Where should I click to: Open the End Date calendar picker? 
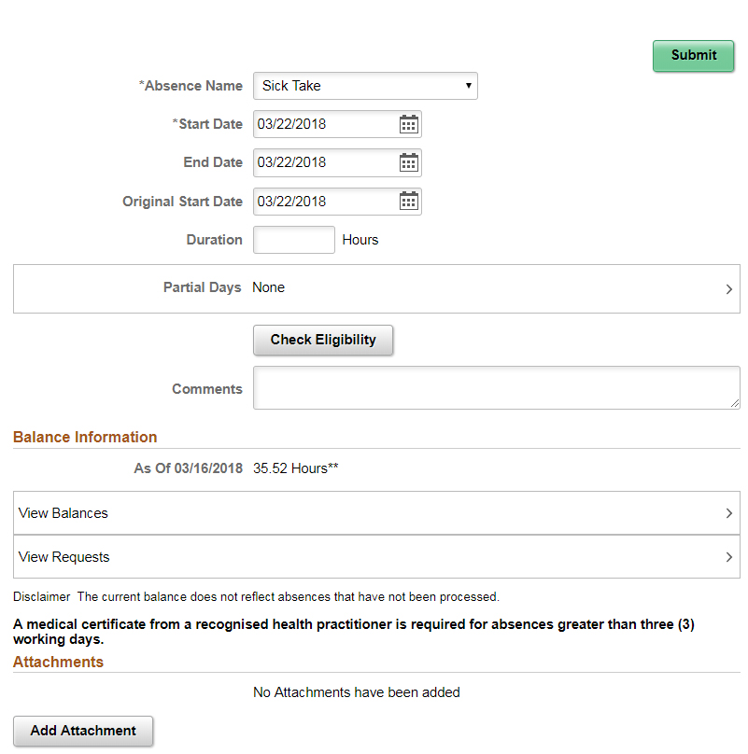coord(409,162)
